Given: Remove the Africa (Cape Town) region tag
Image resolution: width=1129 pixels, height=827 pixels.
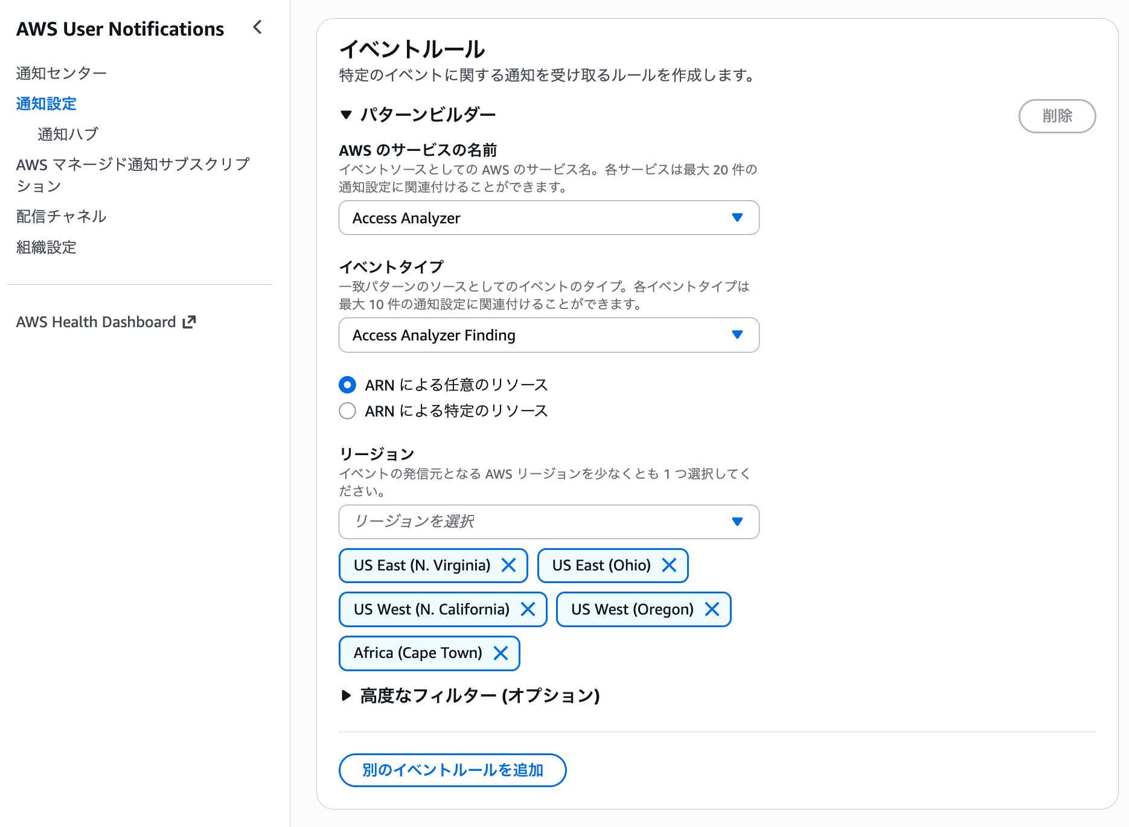Looking at the screenshot, I should pyautogui.click(x=501, y=653).
